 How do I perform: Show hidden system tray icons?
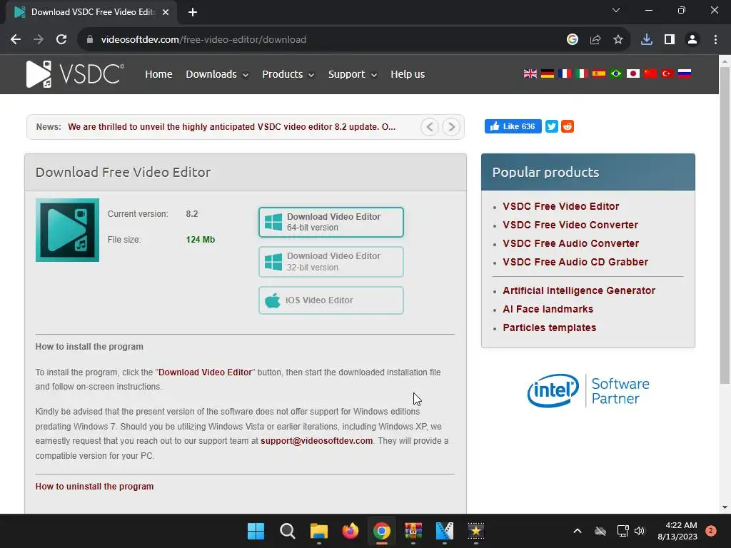pyautogui.click(x=577, y=531)
